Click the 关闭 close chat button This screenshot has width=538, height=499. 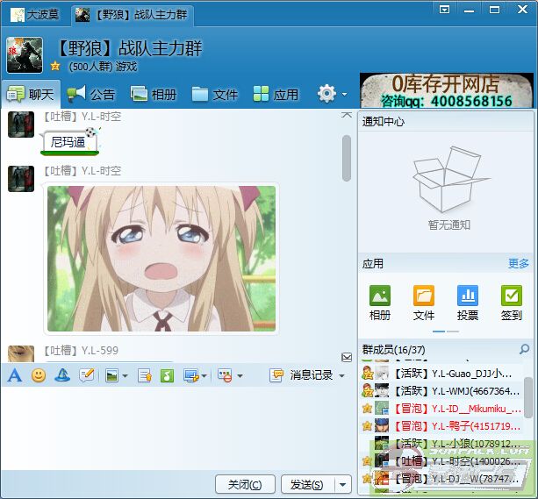click(x=244, y=484)
